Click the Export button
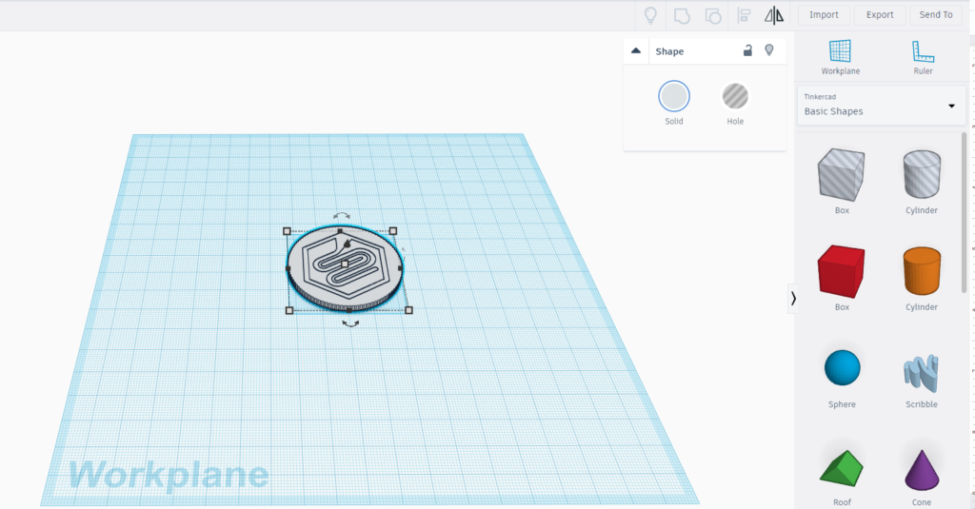Viewport: 975px width, 509px height. coord(879,15)
